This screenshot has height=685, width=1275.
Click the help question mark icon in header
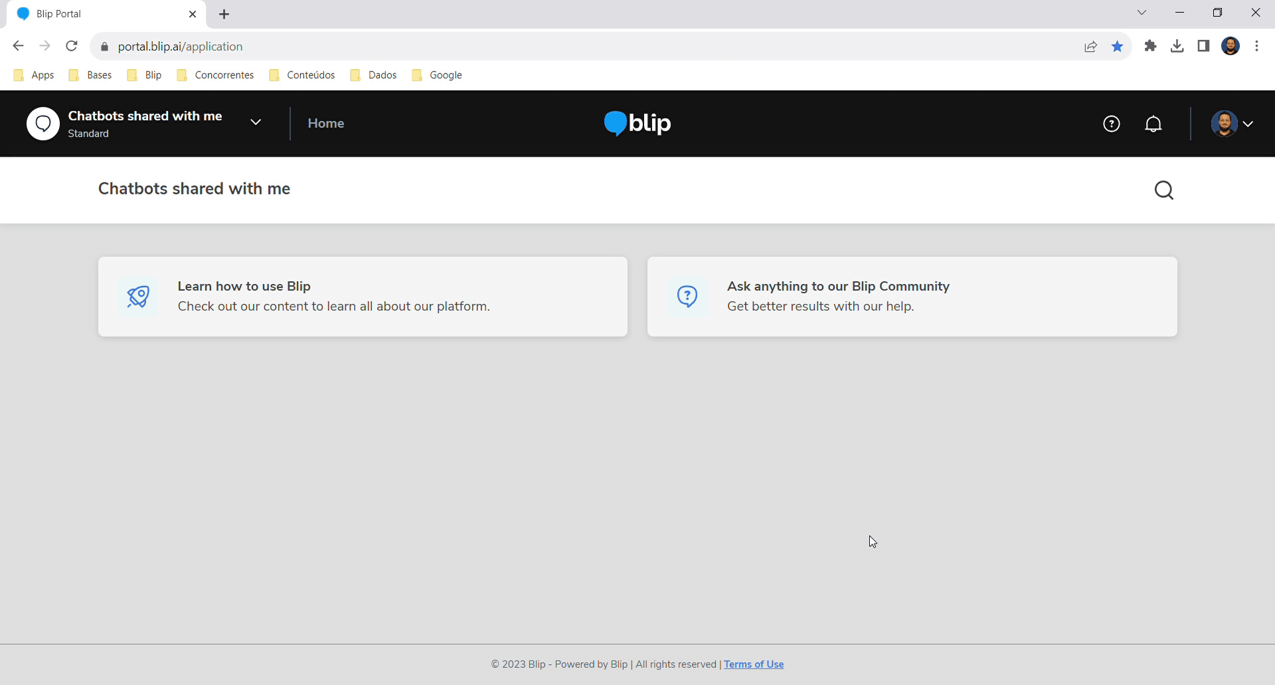click(x=1111, y=124)
